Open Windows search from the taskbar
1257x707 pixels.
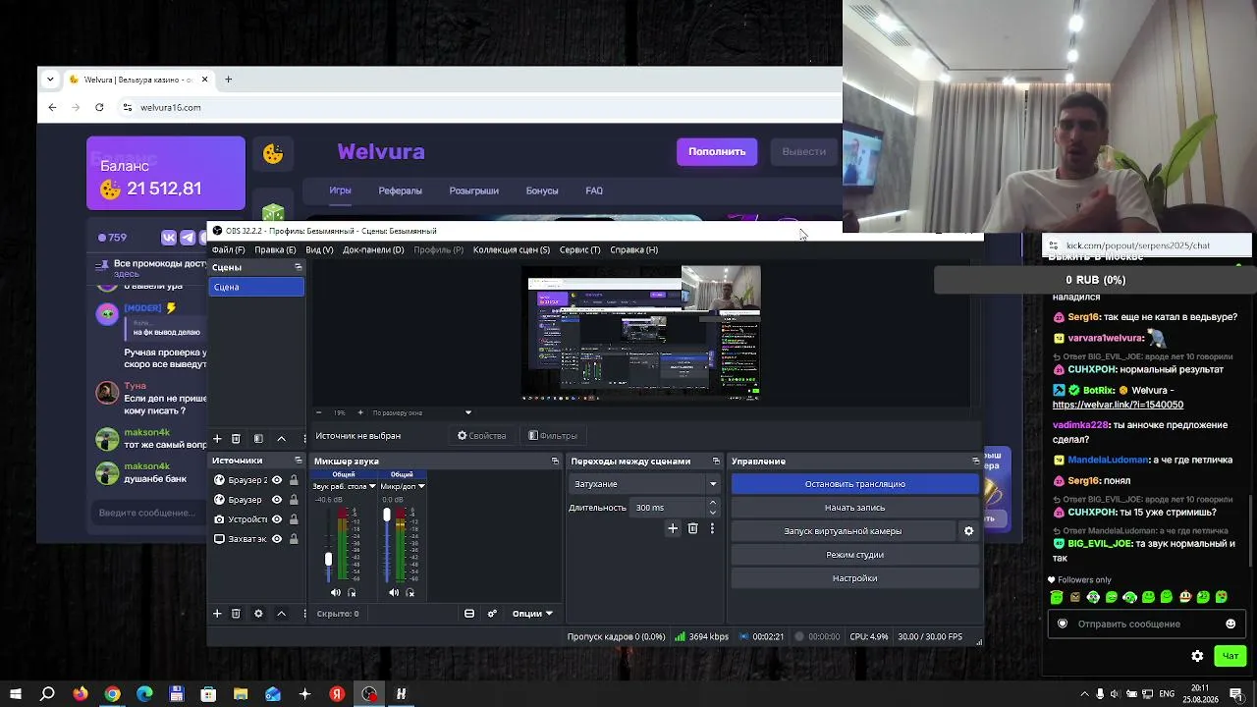pos(47,694)
